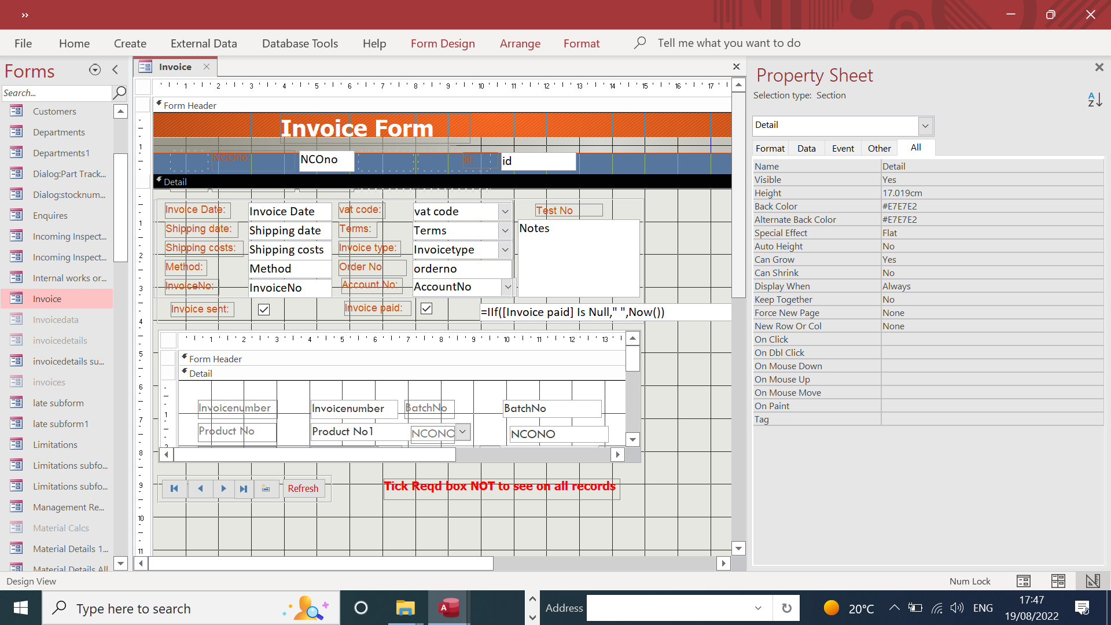This screenshot has height=625, width=1111.
Task: Click the alphabetical sort icon in Property Sheet
Action: (x=1095, y=100)
